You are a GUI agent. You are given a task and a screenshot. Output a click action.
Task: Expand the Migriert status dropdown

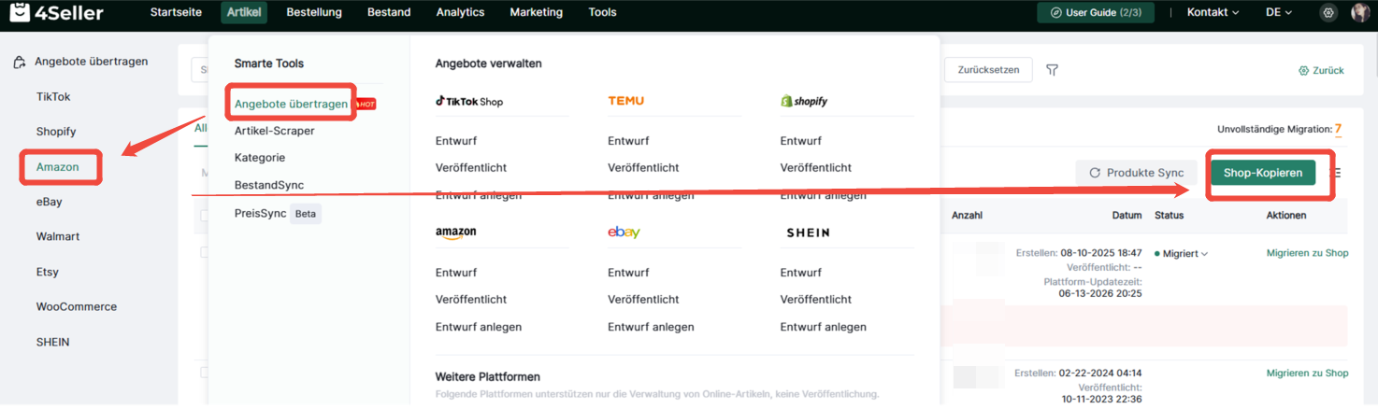tap(1181, 254)
